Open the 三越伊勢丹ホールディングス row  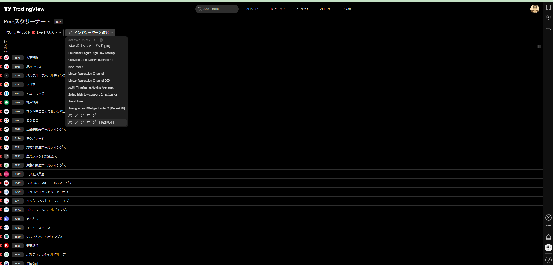click(x=271, y=129)
